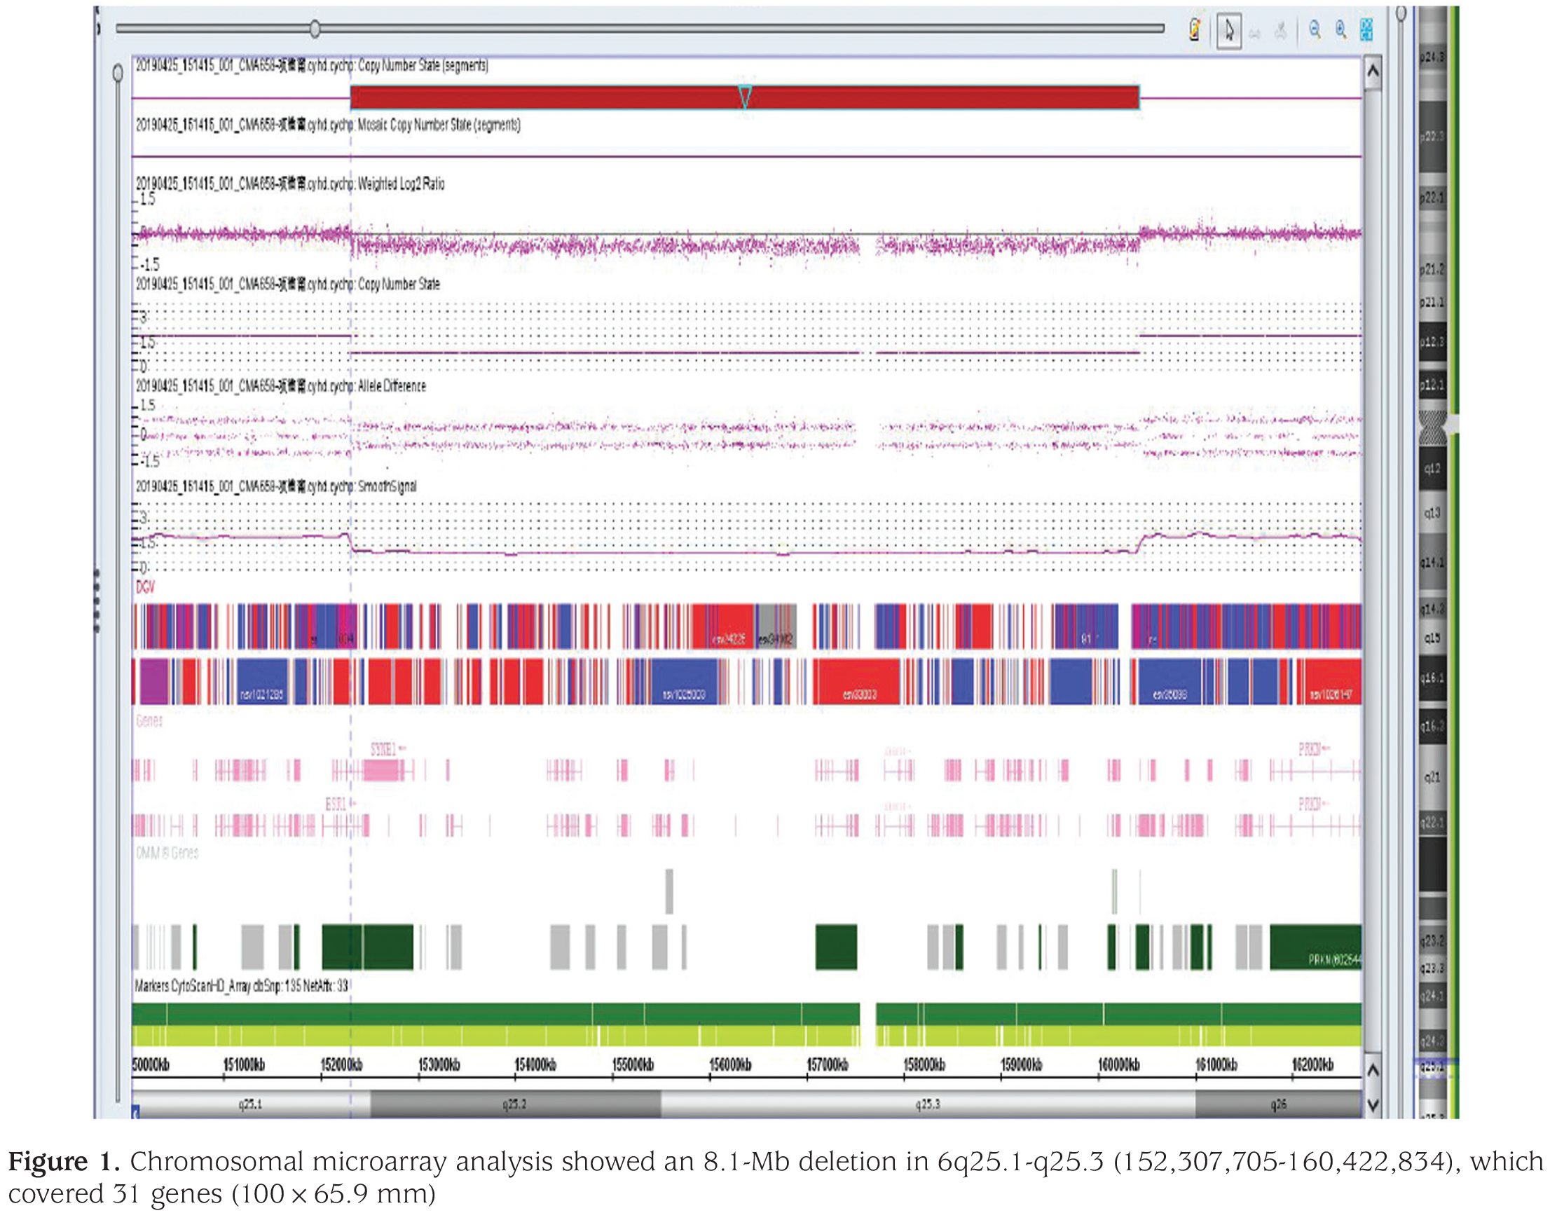
Task: Click the horizontal zoom slider thumb
Action: [x=315, y=29]
